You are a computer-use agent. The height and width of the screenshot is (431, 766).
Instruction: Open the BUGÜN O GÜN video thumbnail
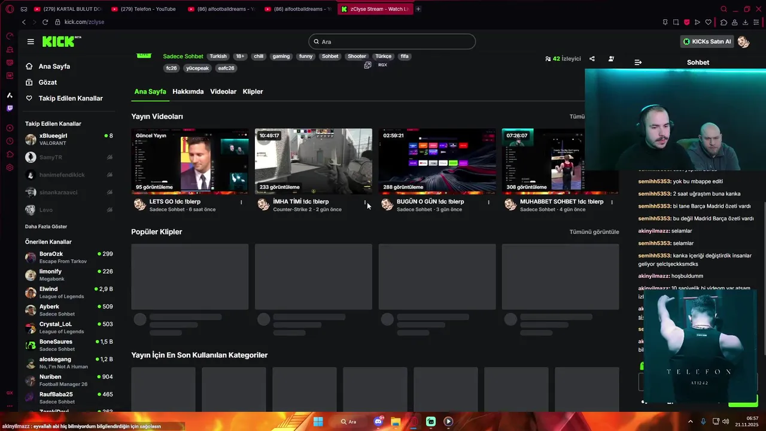coord(437,161)
